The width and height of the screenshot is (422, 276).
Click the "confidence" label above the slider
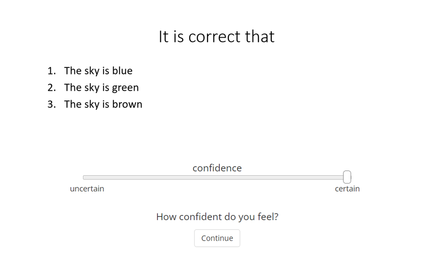(217, 168)
